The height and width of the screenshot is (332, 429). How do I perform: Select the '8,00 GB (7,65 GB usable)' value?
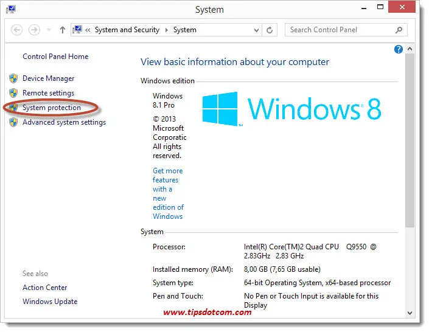pos(282,269)
